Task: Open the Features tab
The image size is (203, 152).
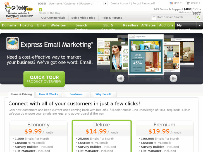Action: (76, 94)
